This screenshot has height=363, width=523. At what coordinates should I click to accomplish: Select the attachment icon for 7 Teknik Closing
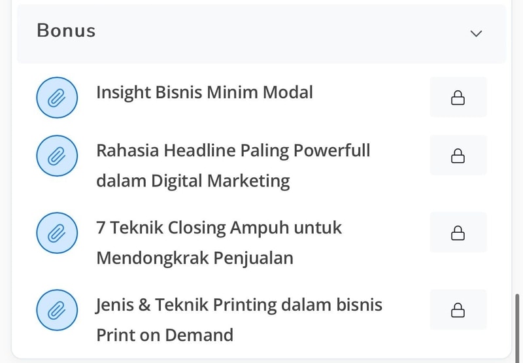pos(57,233)
